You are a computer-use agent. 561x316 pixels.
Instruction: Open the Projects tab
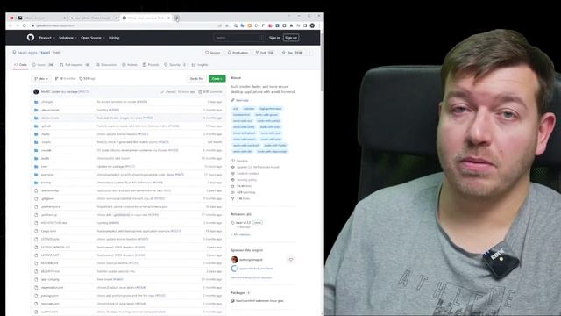[x=151, y=65]
